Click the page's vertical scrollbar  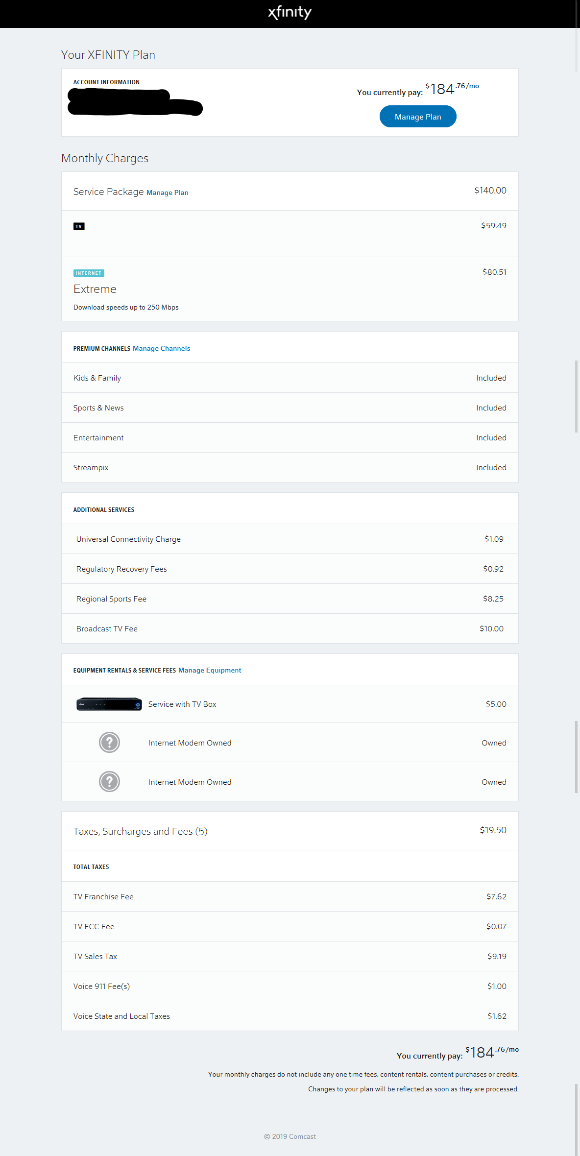(x=577, y=392)
